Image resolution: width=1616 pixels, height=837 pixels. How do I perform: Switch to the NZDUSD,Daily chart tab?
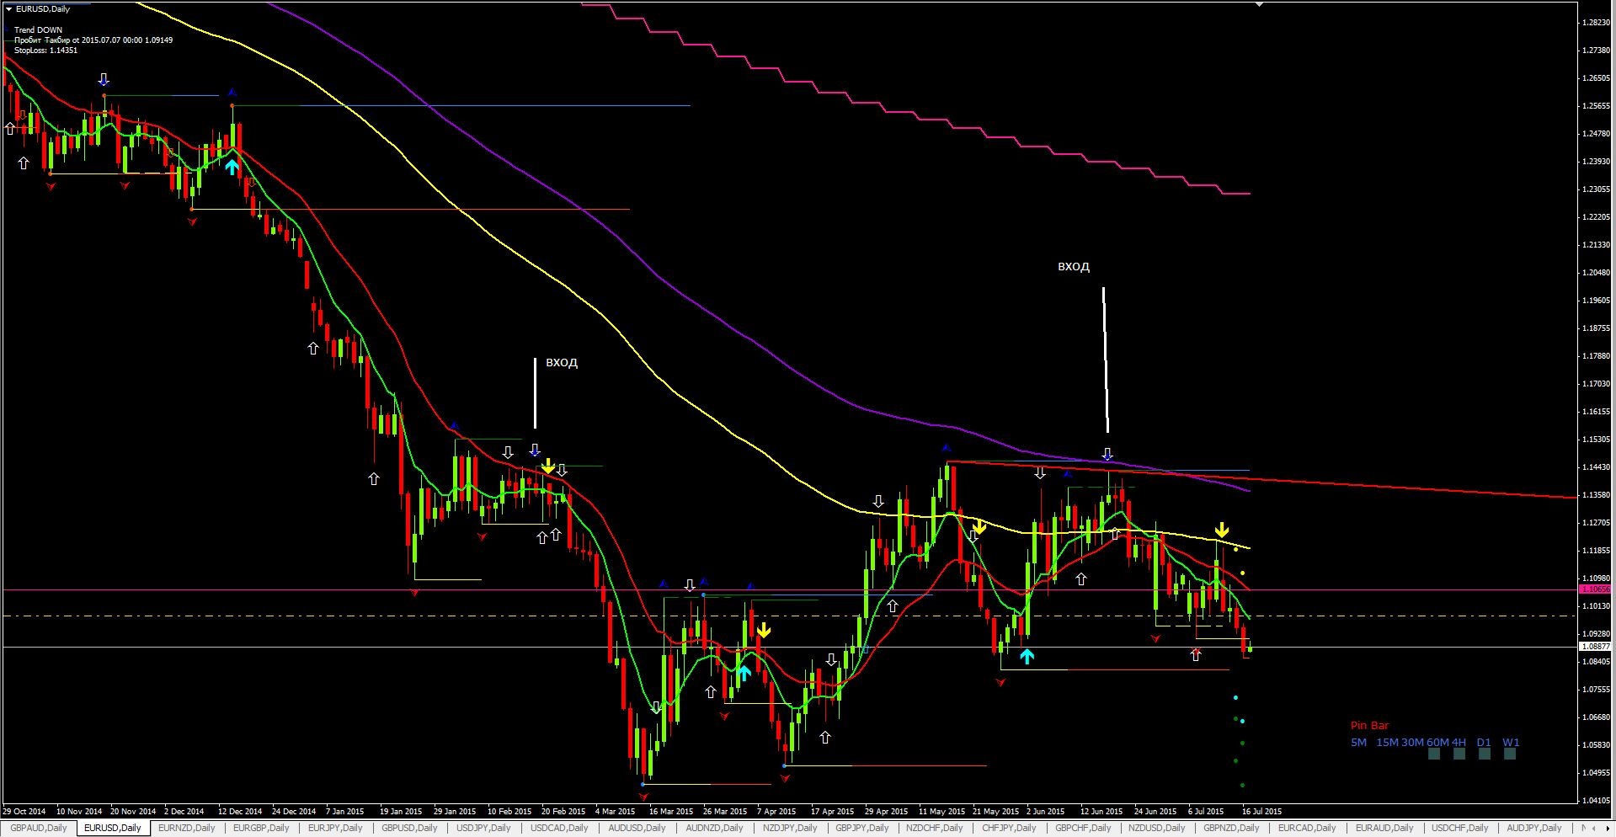1156,829
